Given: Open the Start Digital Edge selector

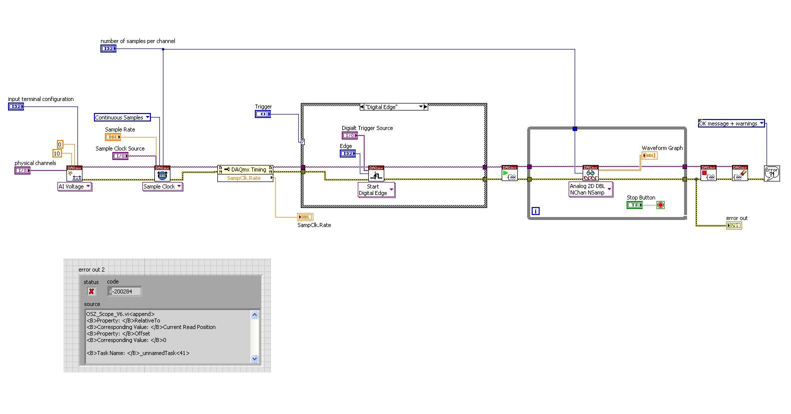Looking at the screenshot, I should coord(376,190).
